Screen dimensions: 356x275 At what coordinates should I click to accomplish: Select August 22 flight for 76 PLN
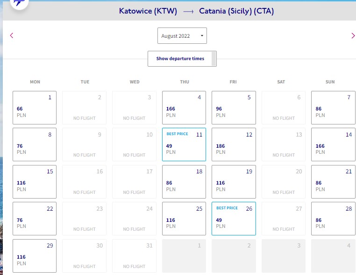pos(35,219)
